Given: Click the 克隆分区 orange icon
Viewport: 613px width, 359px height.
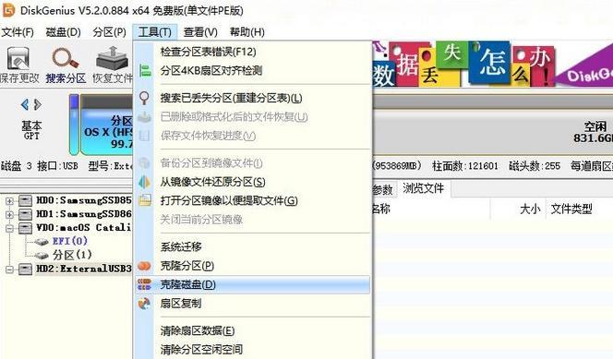Looking at the screenshot, I should tap(144, 266).
